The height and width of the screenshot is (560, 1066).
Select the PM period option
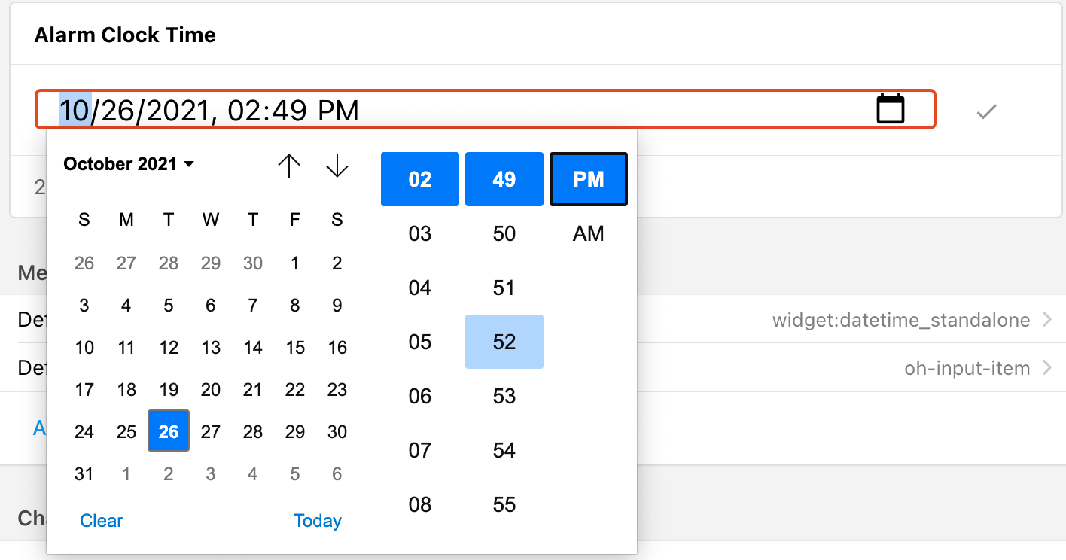point(588,179)
